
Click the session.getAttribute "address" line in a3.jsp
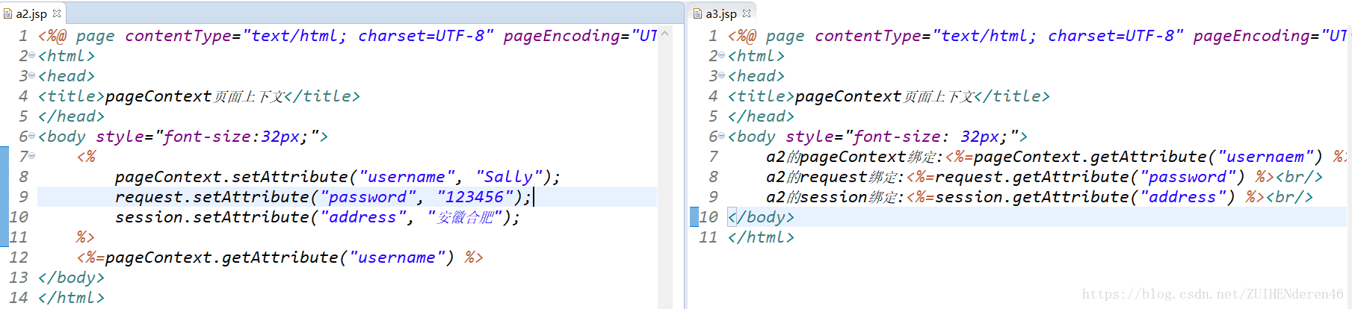pos(1040,197)
